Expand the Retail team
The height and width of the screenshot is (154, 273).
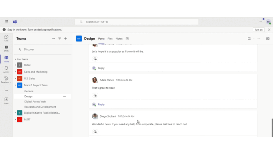(x=15, y=65)
